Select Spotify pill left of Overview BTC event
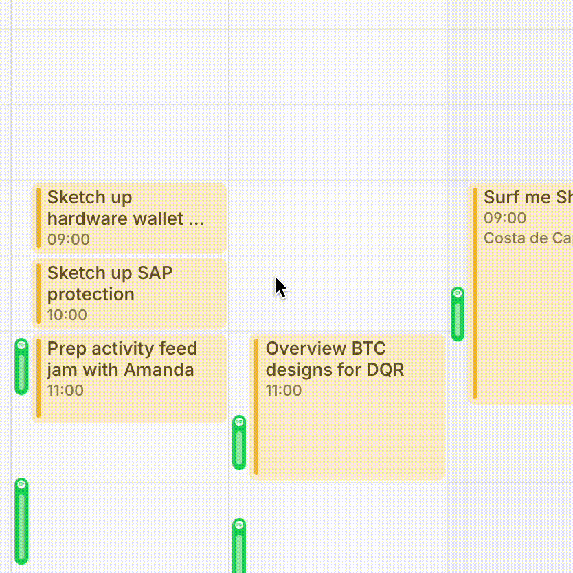This screenshot has height=573, width=573. [x=239, y=442]
